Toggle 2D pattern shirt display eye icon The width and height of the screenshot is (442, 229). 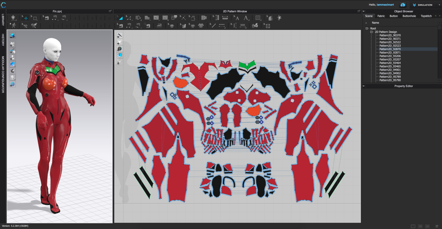119,42
